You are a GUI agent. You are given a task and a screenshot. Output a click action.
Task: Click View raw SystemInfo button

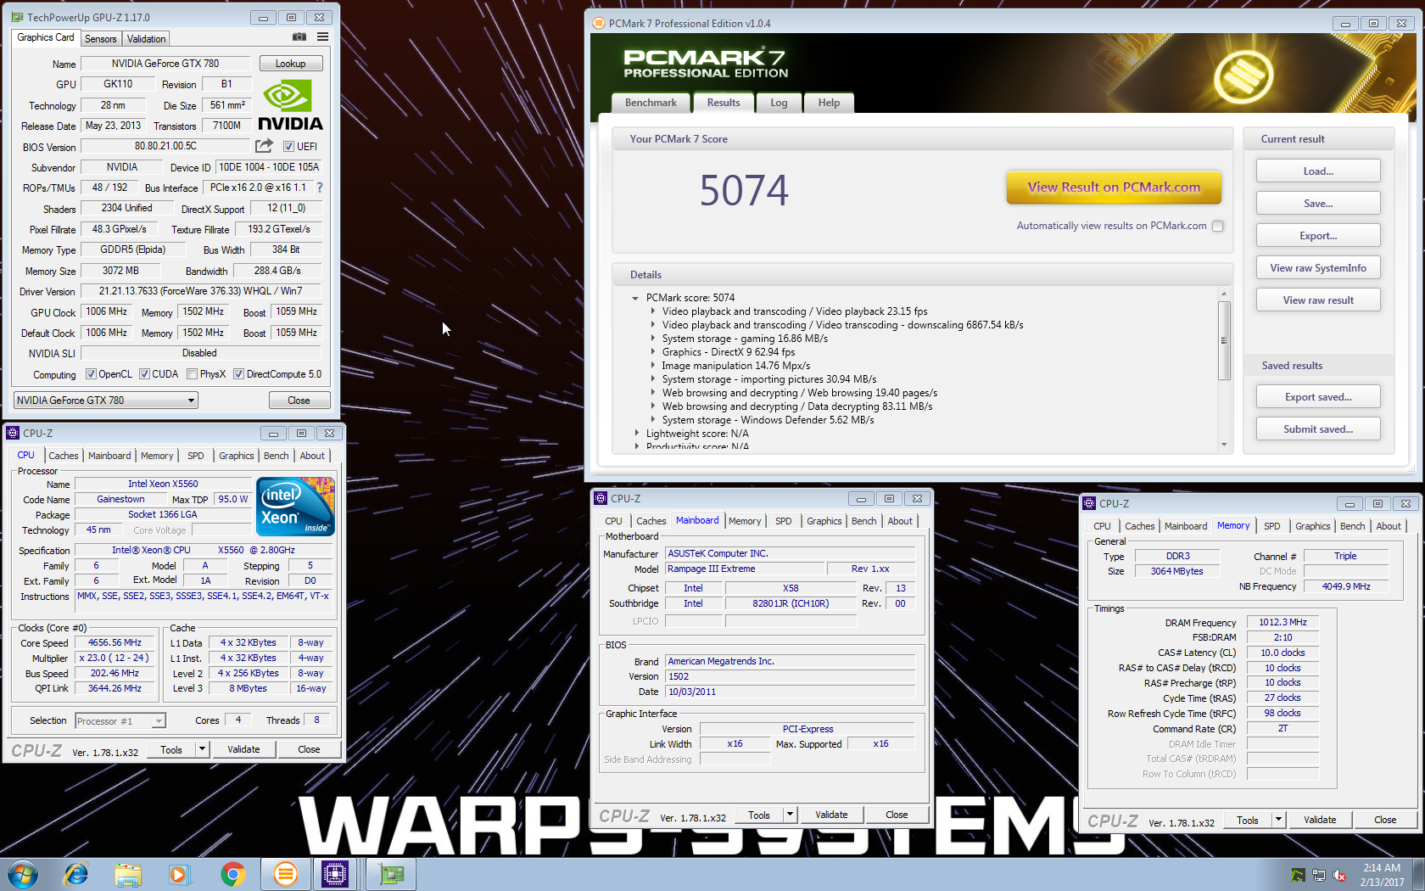(x=1318, y=268)
